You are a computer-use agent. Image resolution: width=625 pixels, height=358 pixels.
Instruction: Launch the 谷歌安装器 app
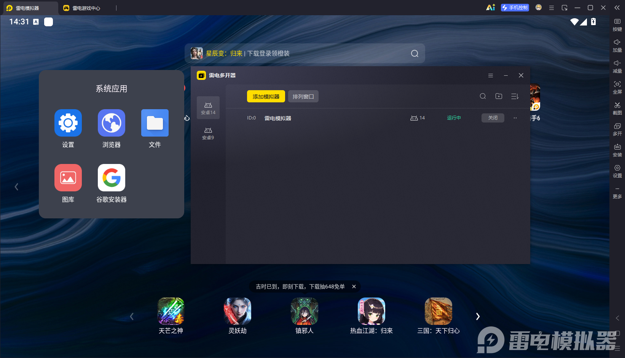pos(112,183)
